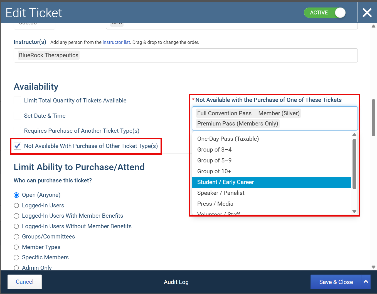Choose Logged-In Users Without Member Benefits
Viewport: 377px width, 294px height.
(16, 226)
